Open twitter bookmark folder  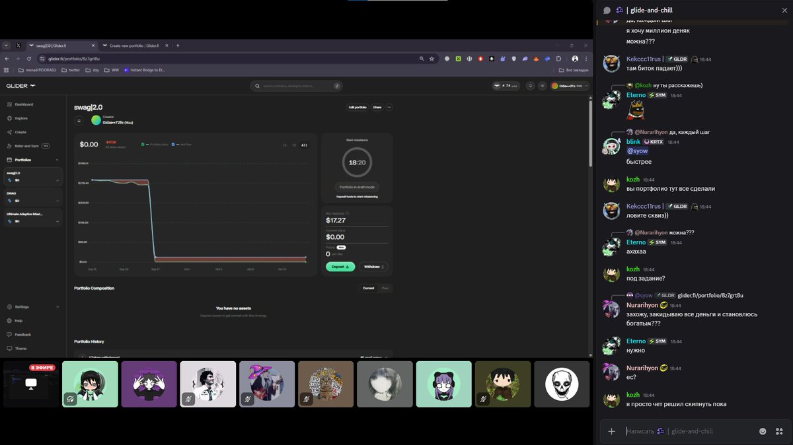(71, 69)
